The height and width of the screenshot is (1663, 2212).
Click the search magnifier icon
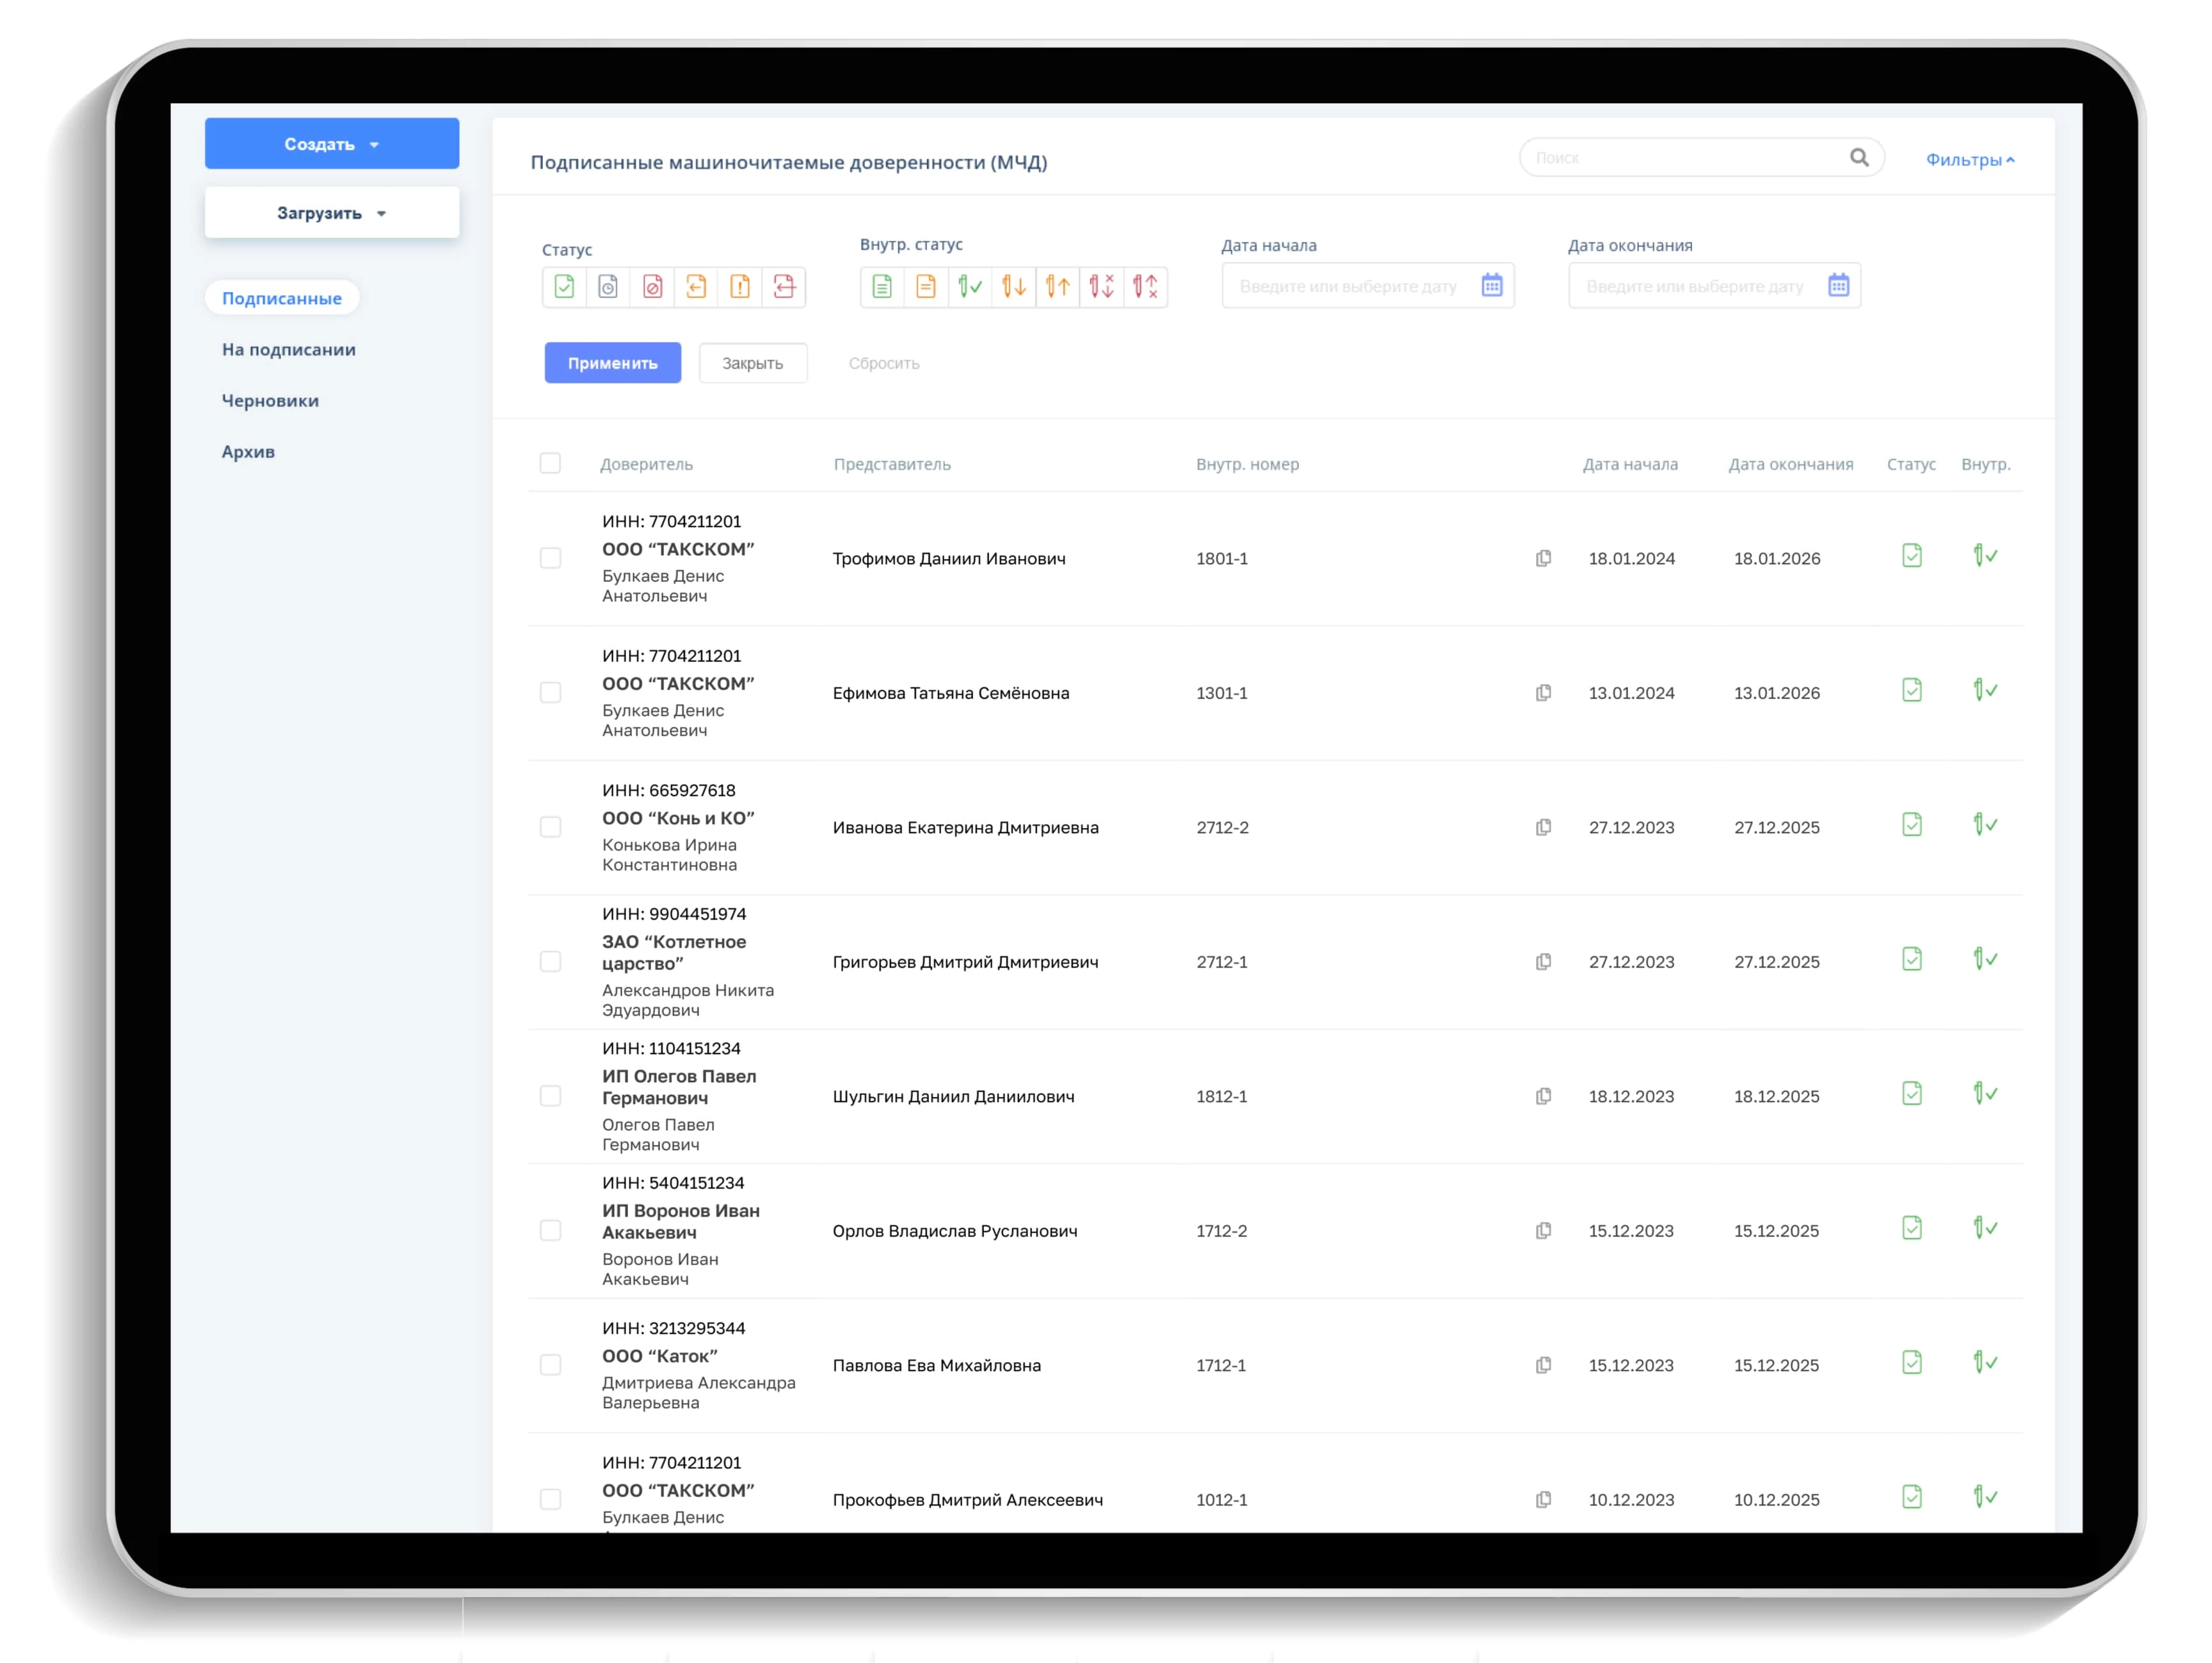(1859, 157)
